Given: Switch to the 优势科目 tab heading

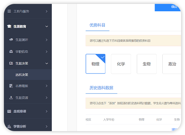Looking at the screenshot, I should 97,25.
